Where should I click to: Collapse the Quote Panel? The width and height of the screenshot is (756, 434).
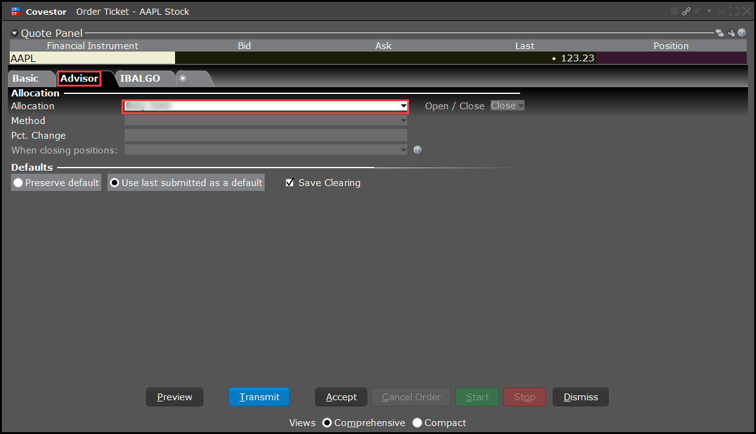(14, 33)
